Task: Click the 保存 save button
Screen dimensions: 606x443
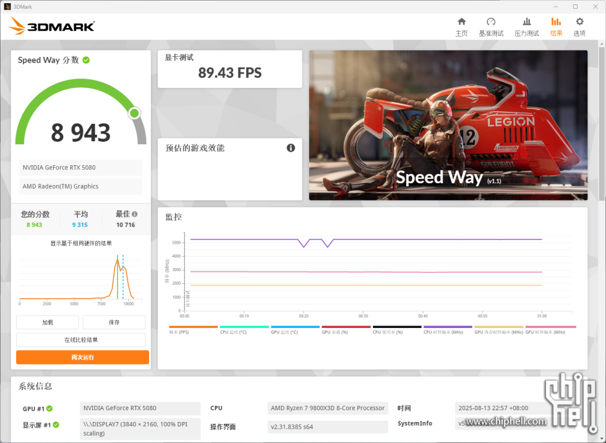Action: click(114, 322)
